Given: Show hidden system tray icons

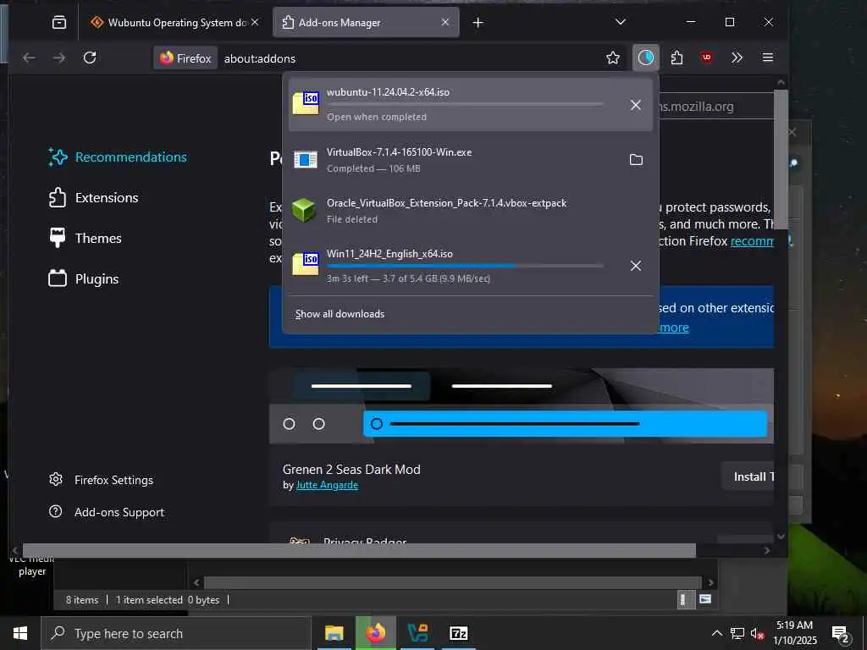Looking at the screenshot, I should (716, 633).
